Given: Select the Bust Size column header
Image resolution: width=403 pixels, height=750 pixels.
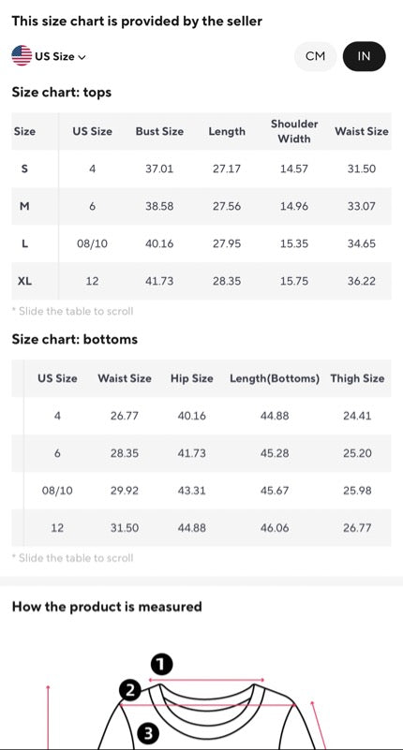Looking at the screenshot, I should coord(159,131).
